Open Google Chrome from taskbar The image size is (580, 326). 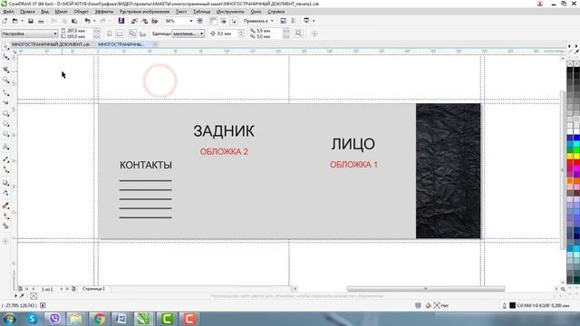[x=99, y=318]
